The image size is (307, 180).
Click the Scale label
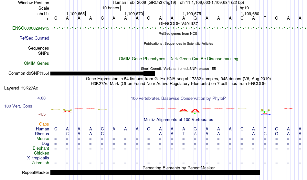point(44,8)
